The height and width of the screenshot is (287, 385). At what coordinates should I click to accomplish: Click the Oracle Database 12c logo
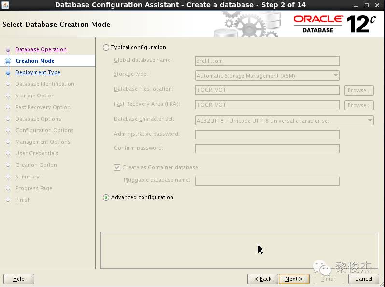coord(334,24)
